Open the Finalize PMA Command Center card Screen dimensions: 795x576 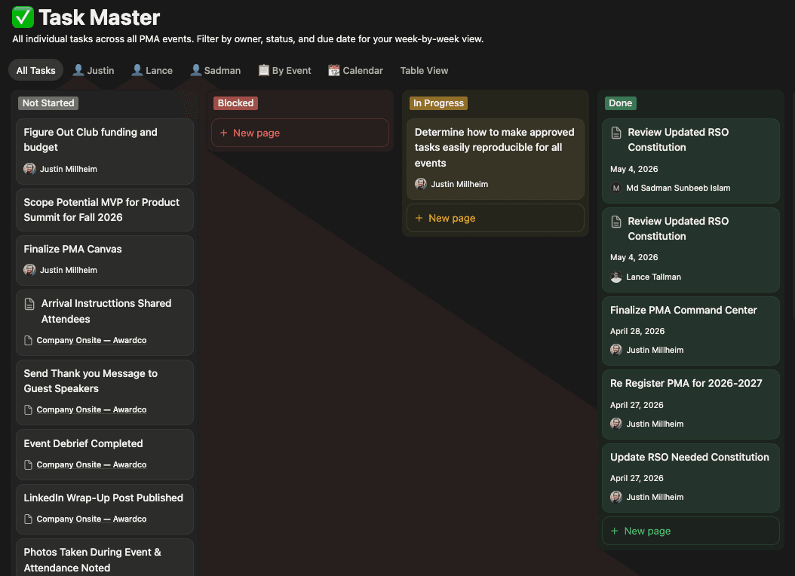[691, 331]
